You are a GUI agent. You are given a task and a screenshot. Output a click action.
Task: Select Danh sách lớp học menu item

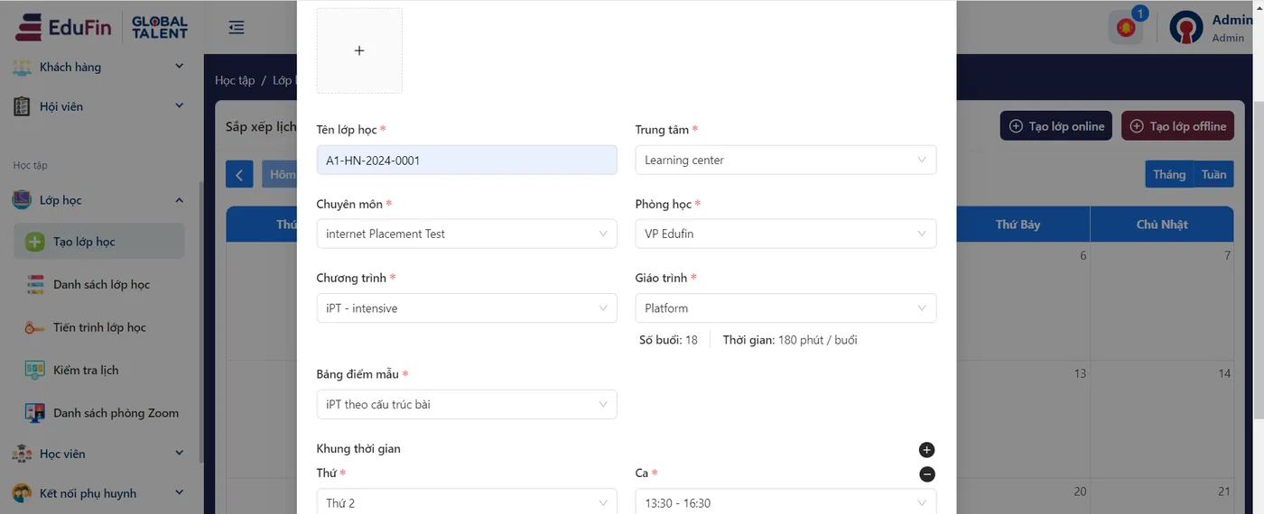click(99, 285)
